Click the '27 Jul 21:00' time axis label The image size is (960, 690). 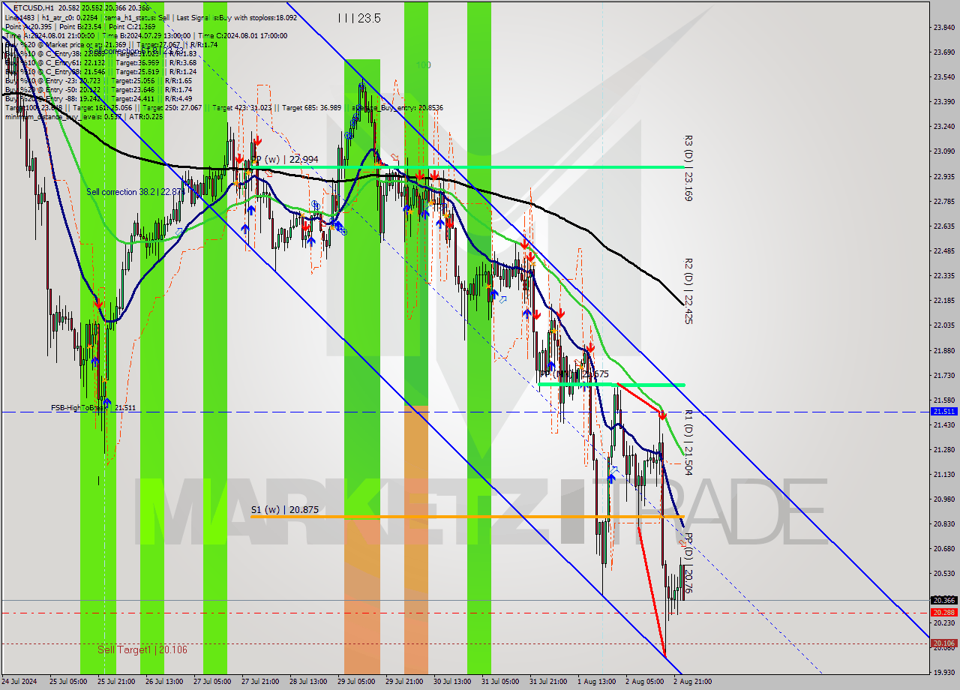tap(261, 682)
